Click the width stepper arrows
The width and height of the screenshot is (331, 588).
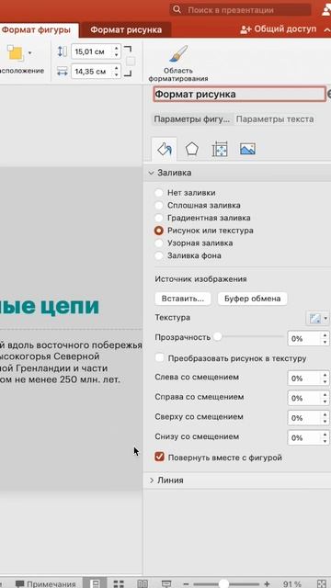[x=117, y=72]
